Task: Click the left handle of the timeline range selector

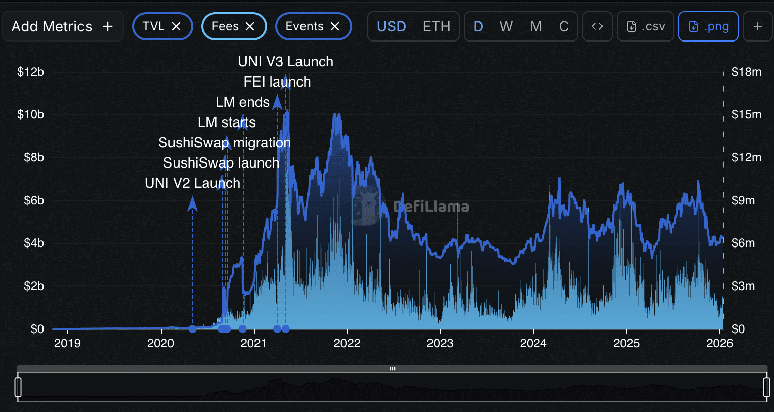Action: [19, 386]
